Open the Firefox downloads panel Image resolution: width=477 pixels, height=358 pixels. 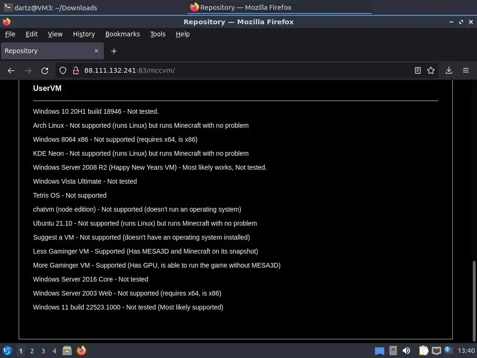449,71
